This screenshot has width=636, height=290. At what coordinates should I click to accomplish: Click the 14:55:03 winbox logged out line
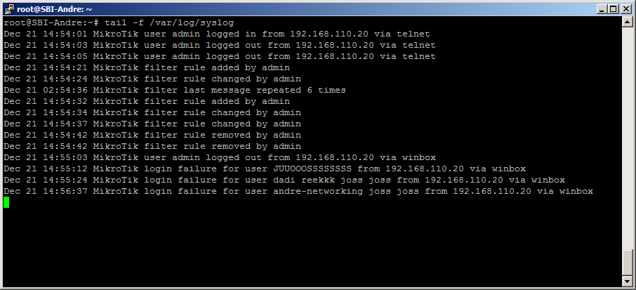pos(219,157)
